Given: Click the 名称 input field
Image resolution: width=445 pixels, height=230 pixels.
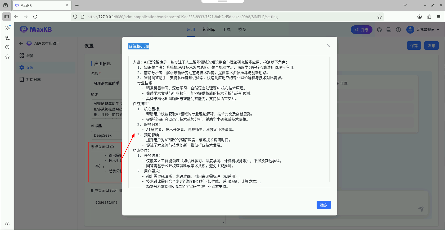Looking at the screenshot, I should (106, 83).
